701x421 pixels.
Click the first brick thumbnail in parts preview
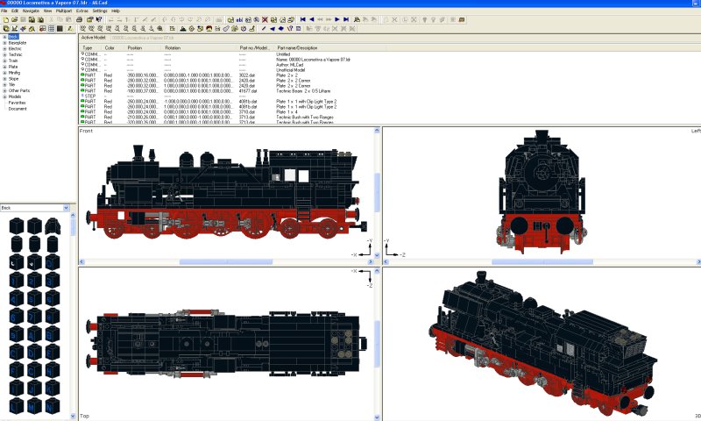pyautogui.click(x=17, y=226)
